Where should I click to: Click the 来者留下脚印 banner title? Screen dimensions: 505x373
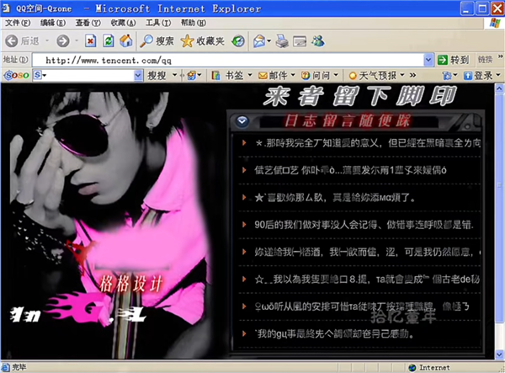point(360,96)
